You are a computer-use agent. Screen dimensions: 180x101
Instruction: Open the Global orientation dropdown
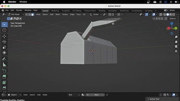(96, 15)
